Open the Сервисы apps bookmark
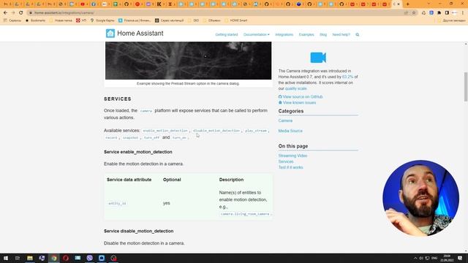Viewport: 468px width, 263px height. click(x=12, y=20)
